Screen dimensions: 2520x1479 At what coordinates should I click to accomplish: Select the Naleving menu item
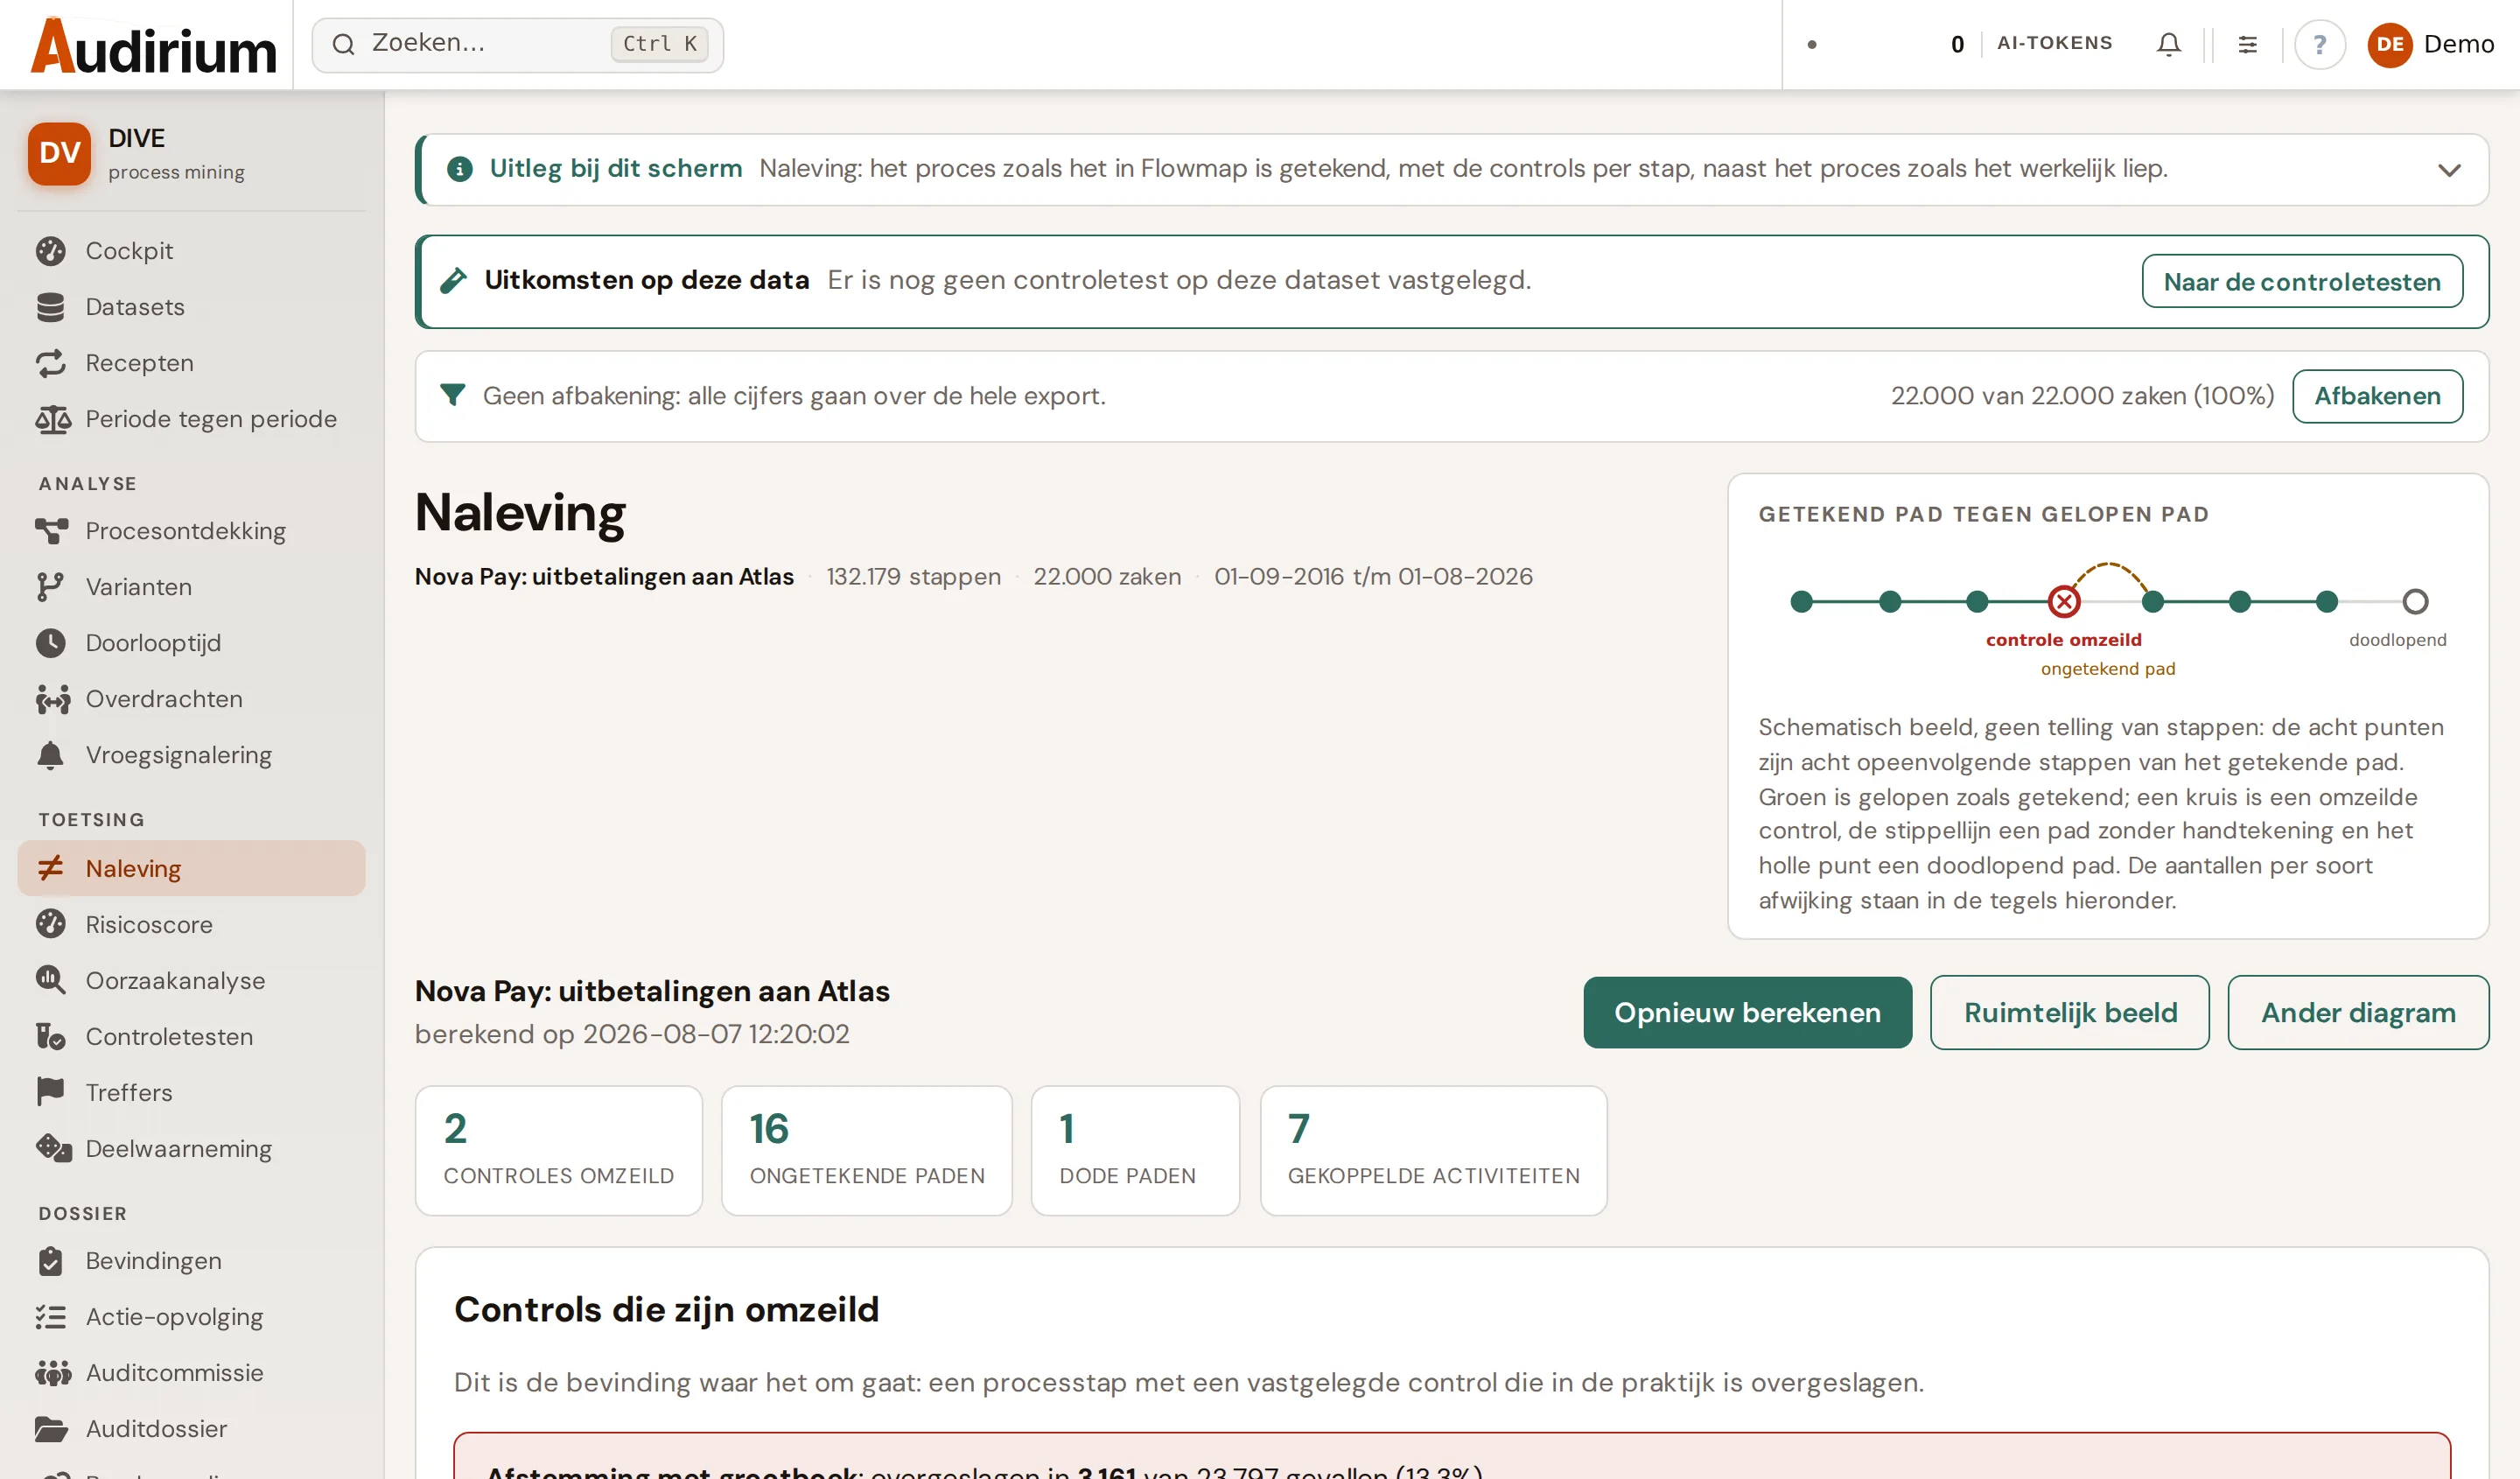(x=191, y=867)
